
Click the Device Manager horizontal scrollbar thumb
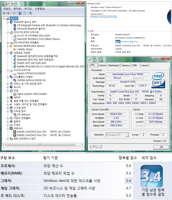[x=40, y=144]
